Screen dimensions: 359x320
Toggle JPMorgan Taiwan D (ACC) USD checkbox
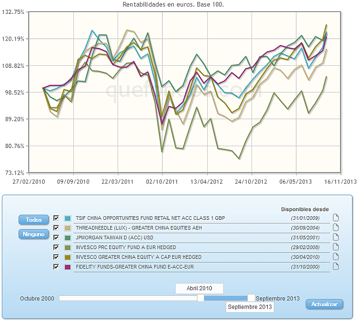(x=56, y=237)
